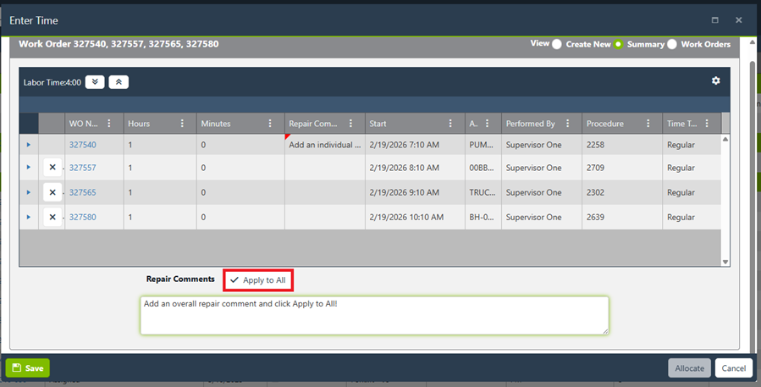Delete the 327580 row with X

(52, 217)
